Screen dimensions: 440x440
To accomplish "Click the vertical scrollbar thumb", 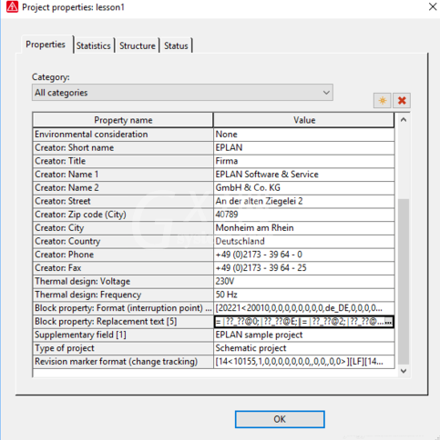I will (x=404, y=282).
